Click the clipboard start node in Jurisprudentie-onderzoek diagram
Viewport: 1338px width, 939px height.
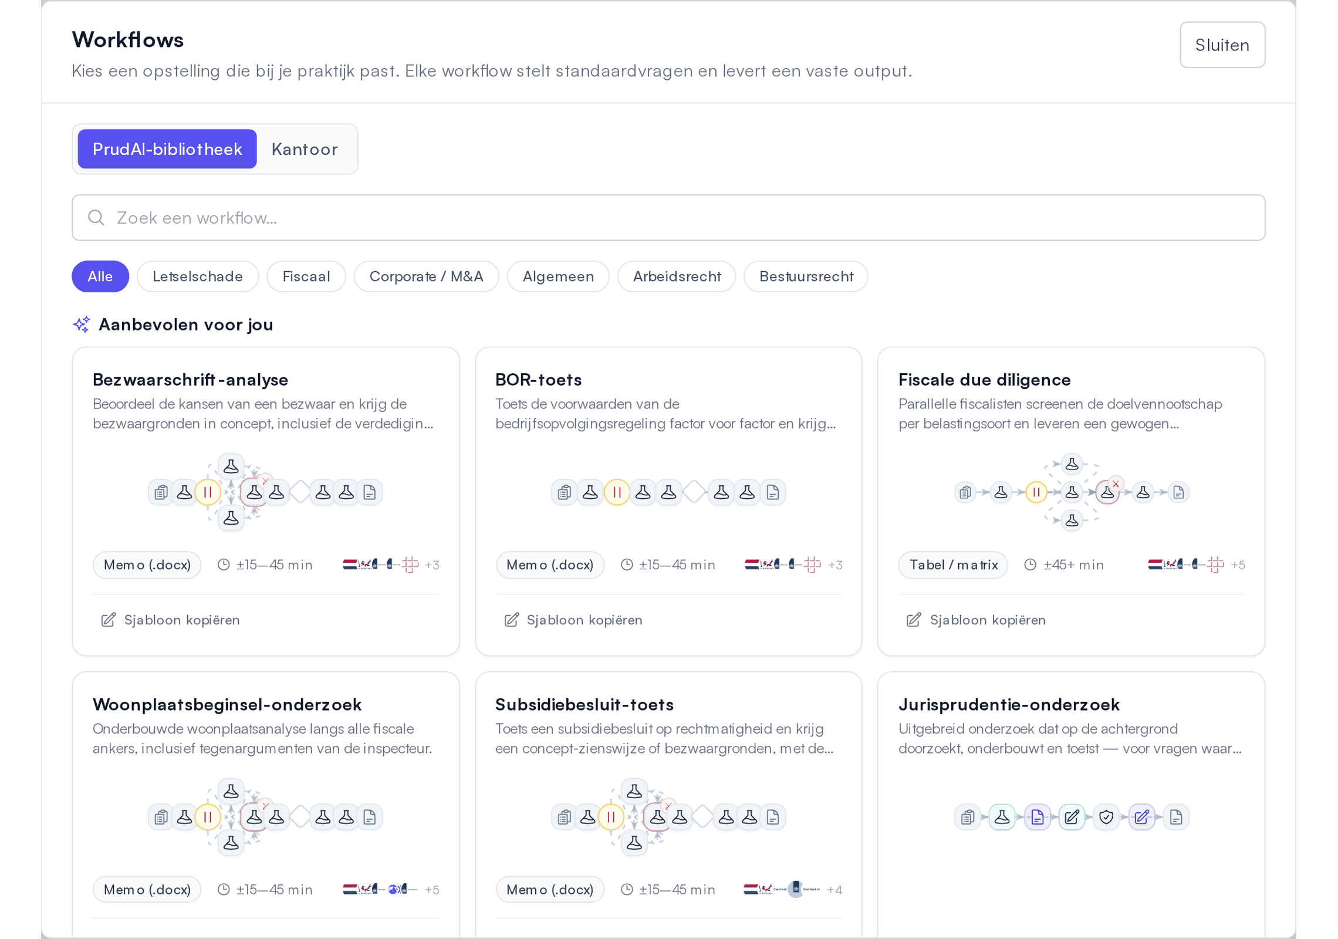point(968,816)
